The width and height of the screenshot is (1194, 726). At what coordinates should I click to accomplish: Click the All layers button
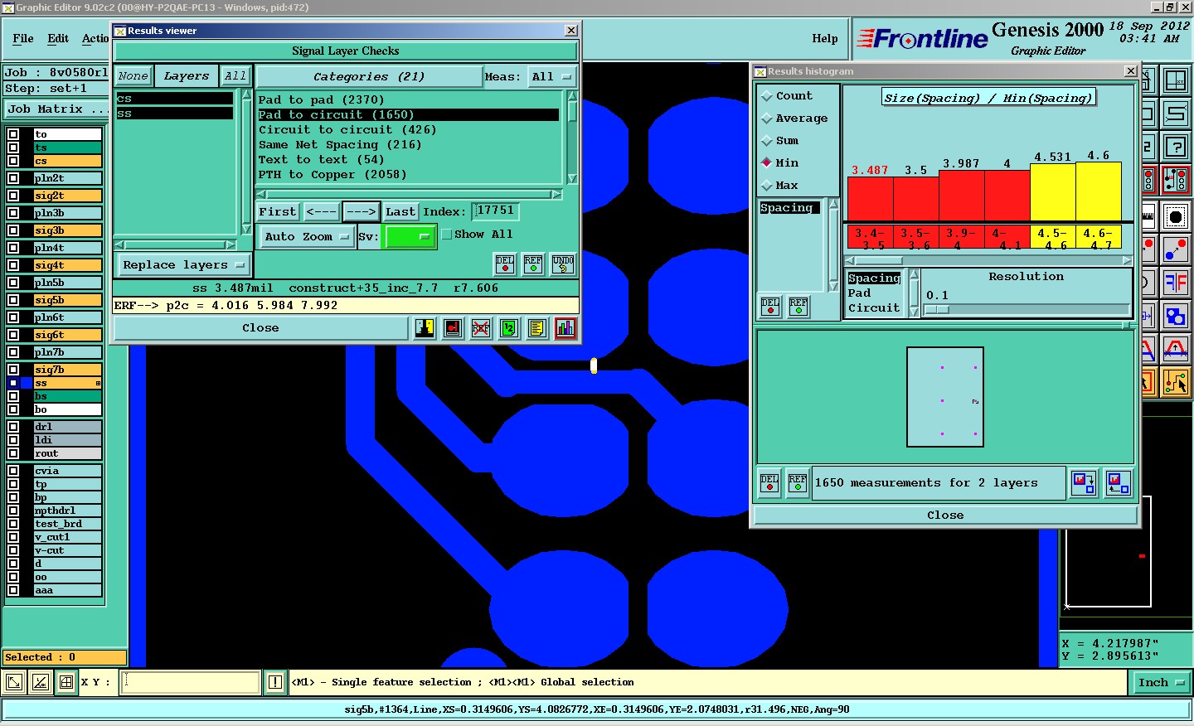[235, 76]
